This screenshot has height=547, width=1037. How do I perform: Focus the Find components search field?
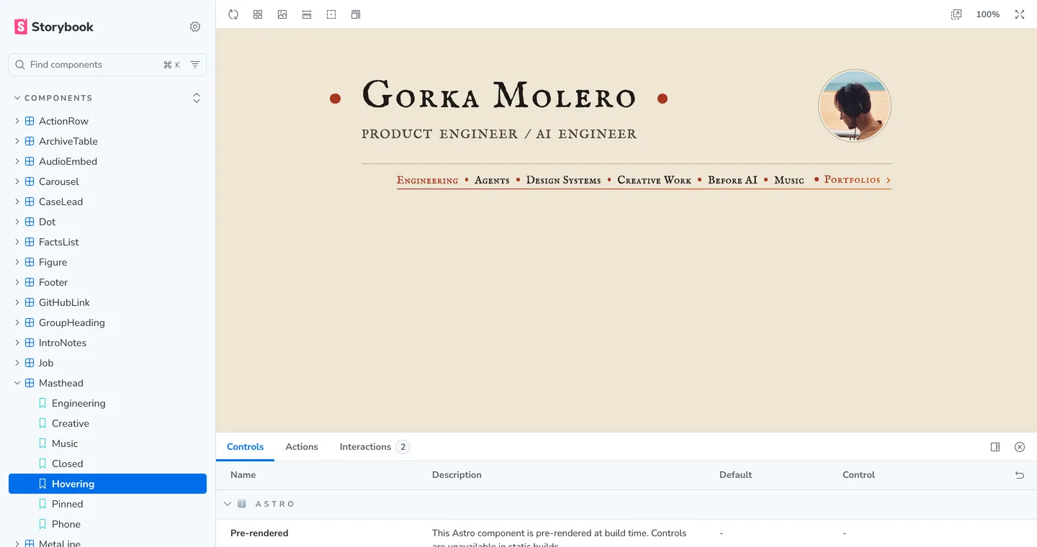click(107, 65)
